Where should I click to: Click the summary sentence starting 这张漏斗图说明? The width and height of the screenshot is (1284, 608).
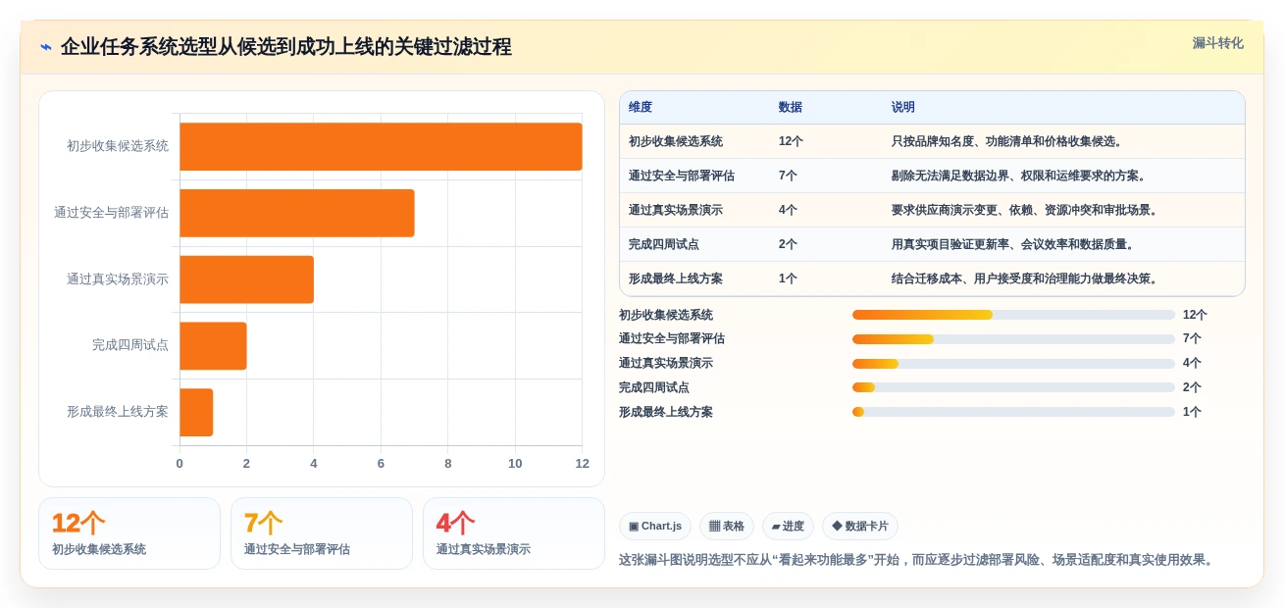pyautogui.click(x=918, y=560)
